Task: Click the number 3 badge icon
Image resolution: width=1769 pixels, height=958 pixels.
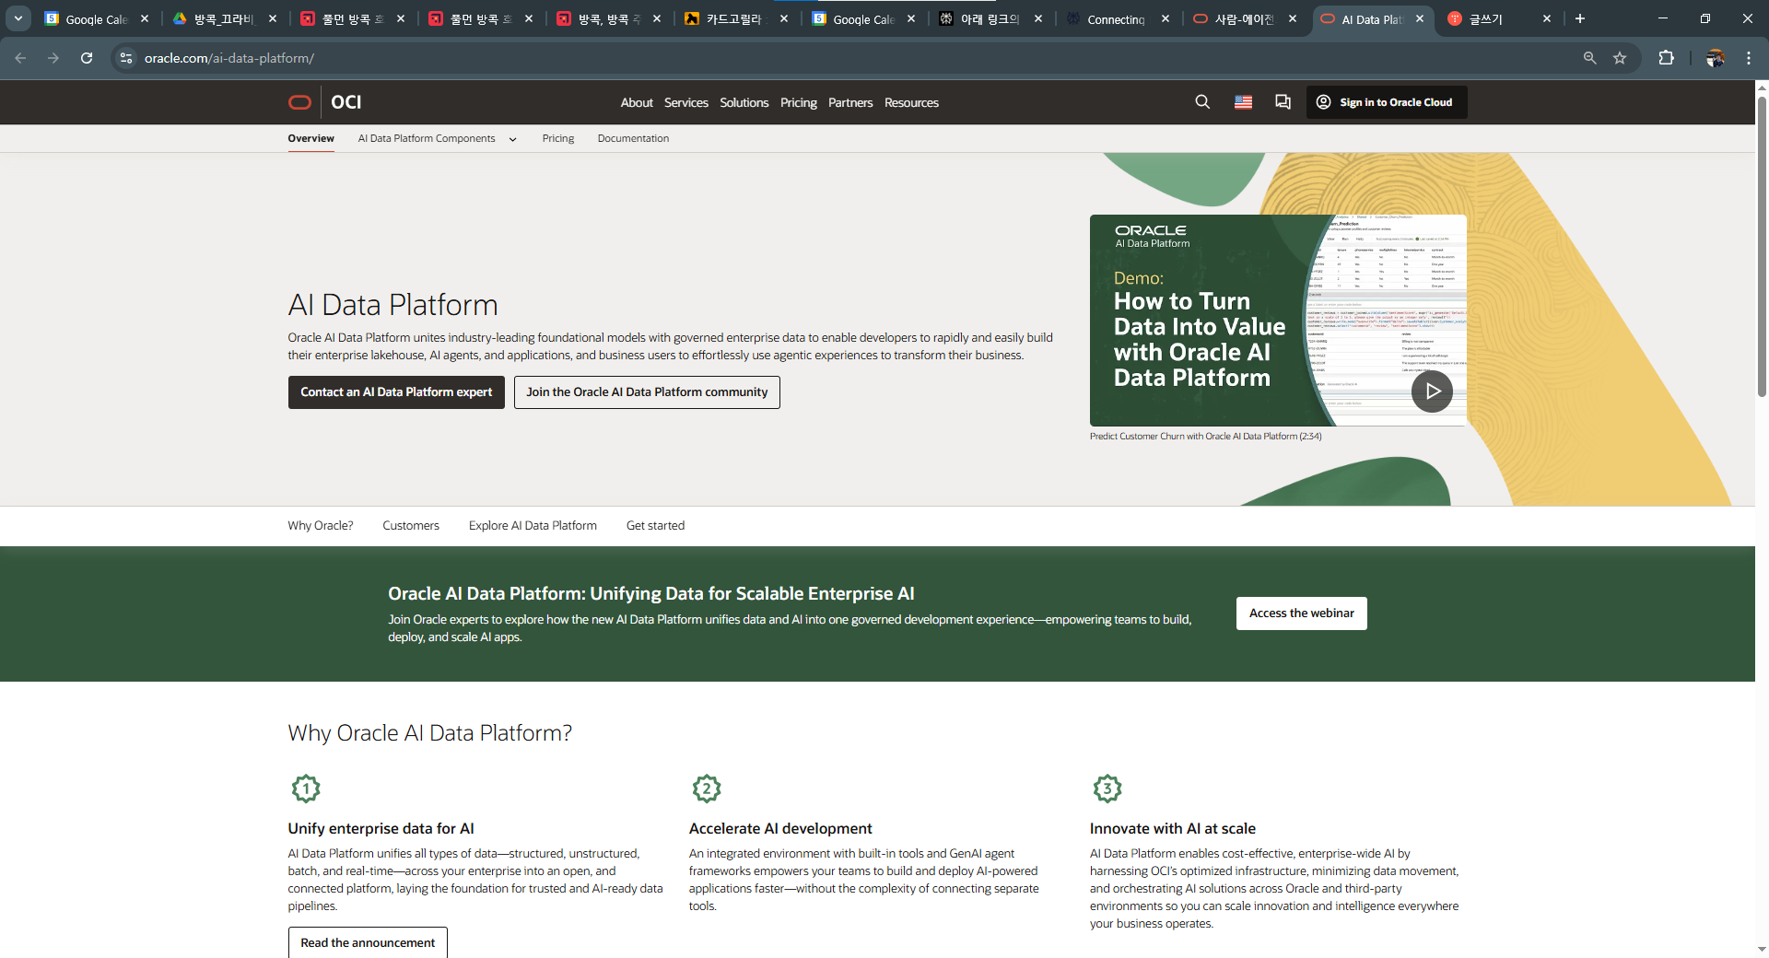Action: coord(1107,789)
